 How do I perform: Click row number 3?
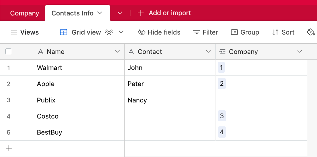click(x=9, y=100)
